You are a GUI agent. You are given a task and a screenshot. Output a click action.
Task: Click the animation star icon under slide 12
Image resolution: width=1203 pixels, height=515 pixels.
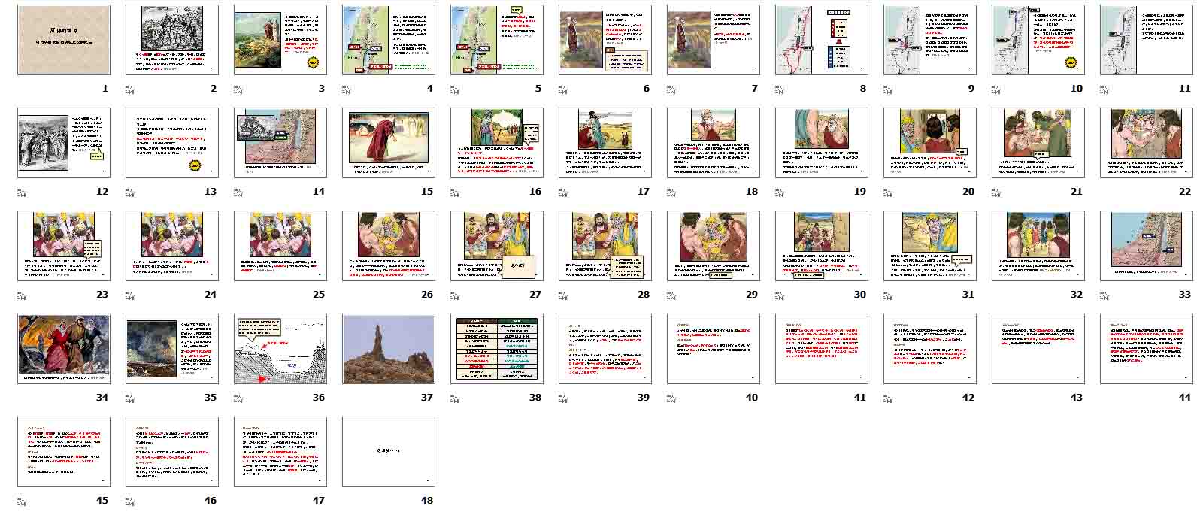coord(23,192)
